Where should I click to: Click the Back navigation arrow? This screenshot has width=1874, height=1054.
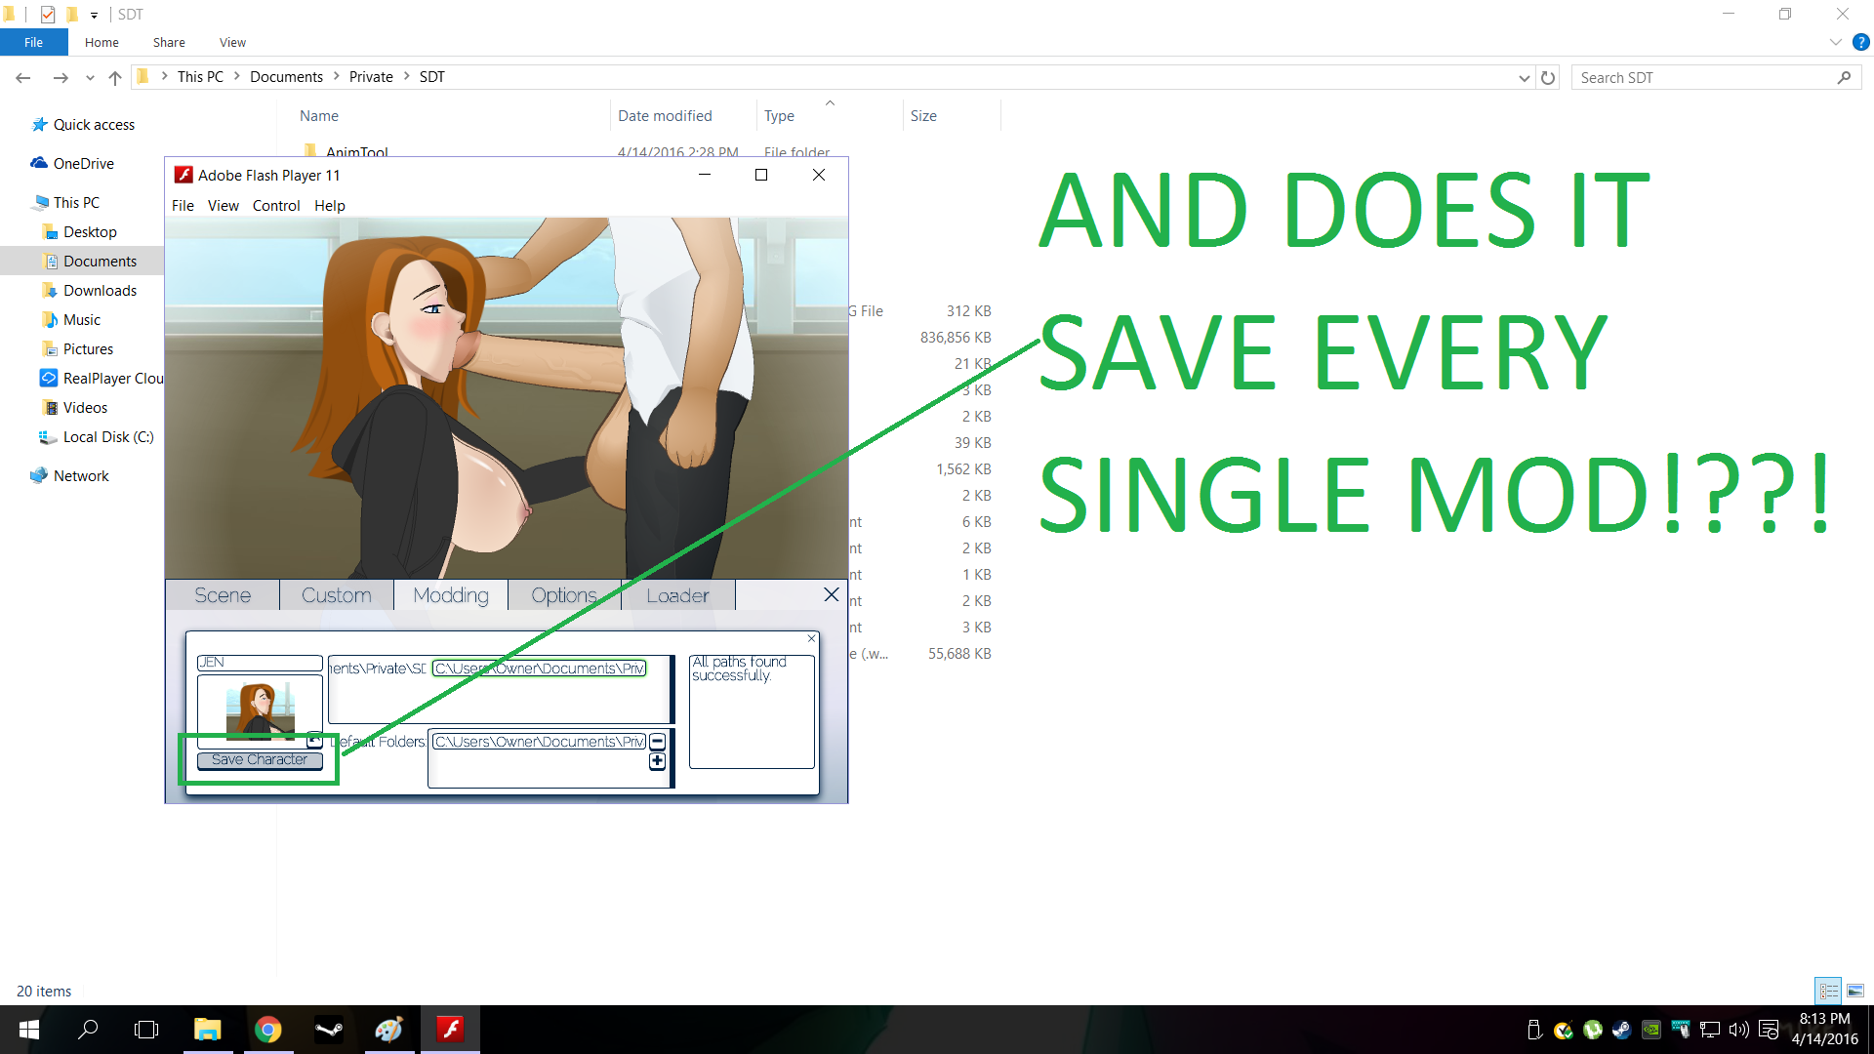coord(23,78)
